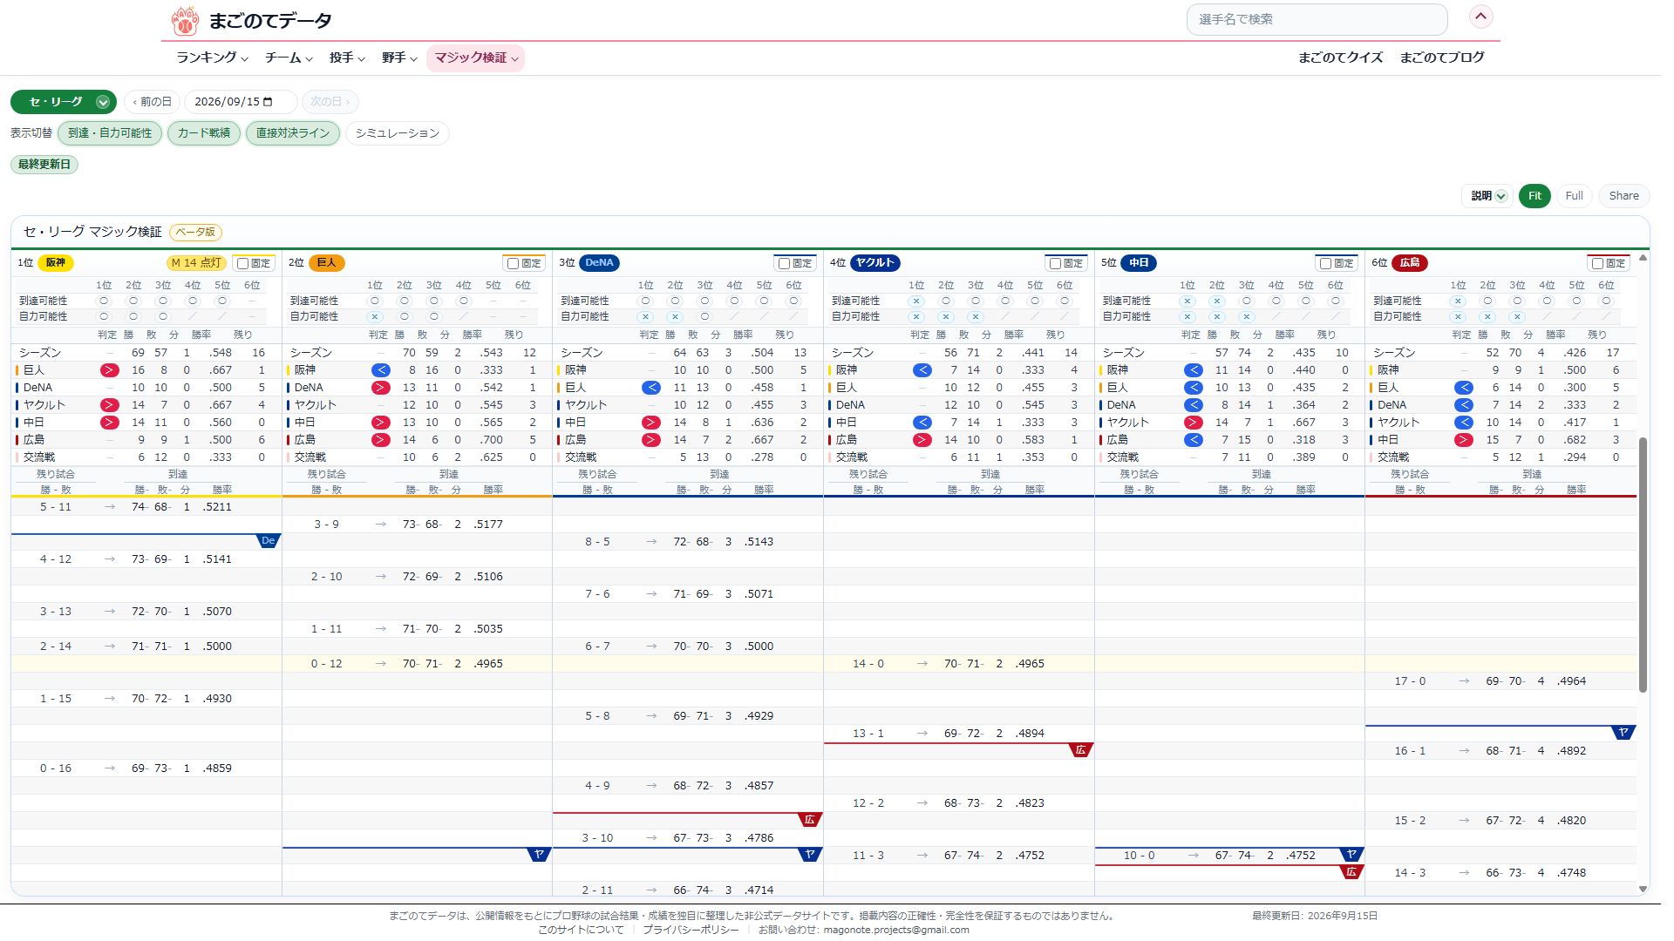The height and width of the screenshot is (941, 1674).
Task: Click the Share button
Action: tap(1623, 196)
